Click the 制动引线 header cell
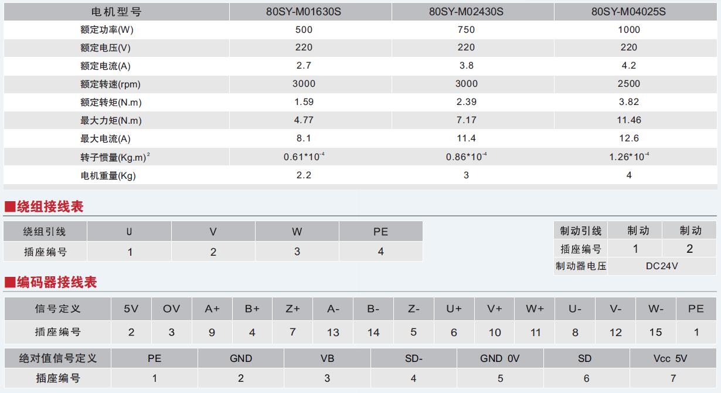 point(581,231)
